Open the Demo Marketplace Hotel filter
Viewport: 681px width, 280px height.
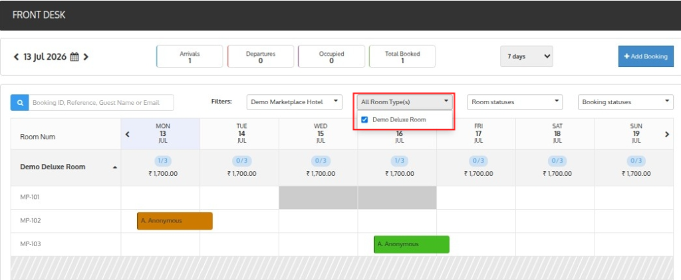[295, 102]
